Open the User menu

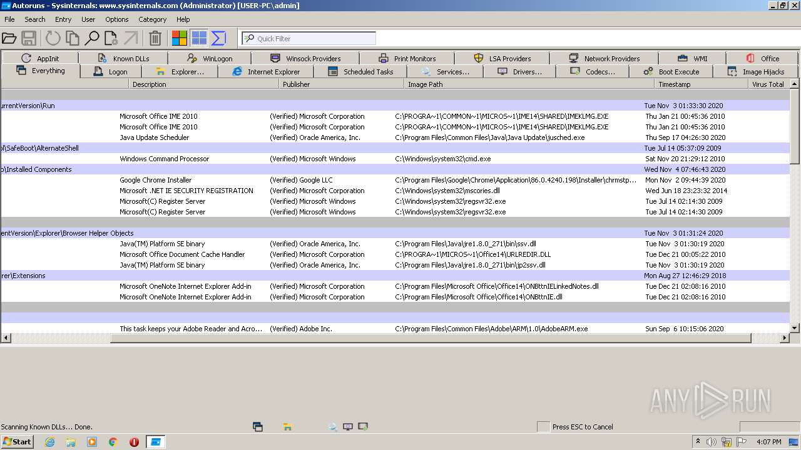[x=88, y=19]
